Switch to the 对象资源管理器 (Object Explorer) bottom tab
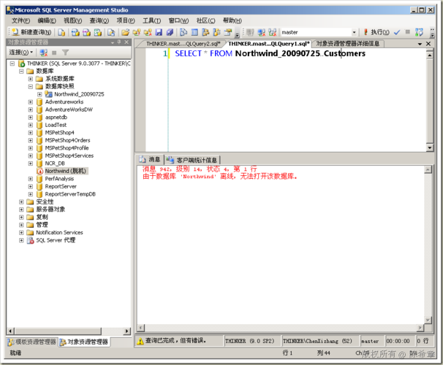 coord(84,342)
